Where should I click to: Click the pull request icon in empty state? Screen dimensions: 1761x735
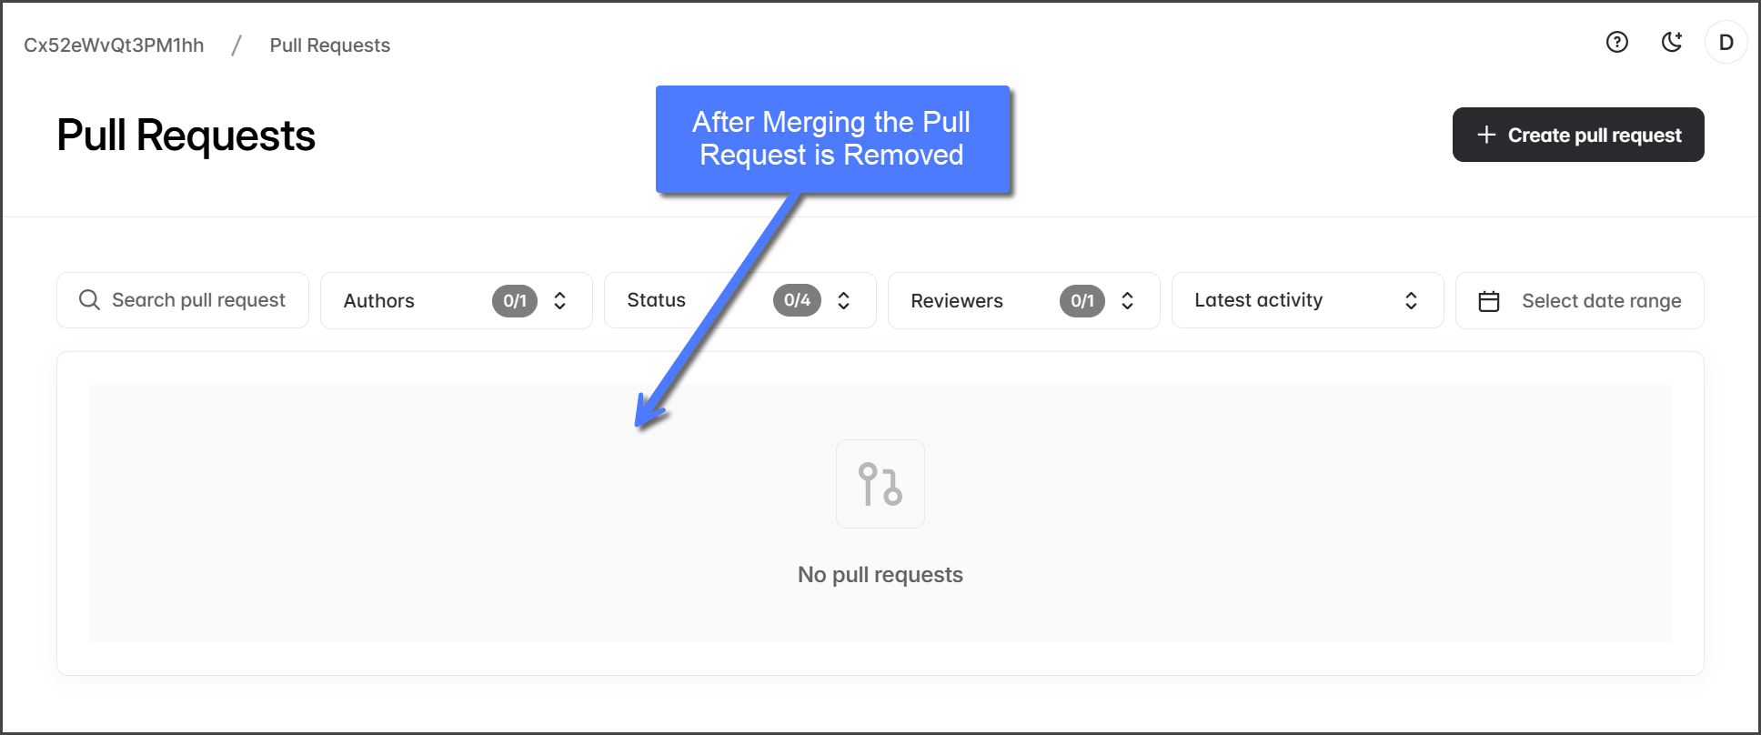pyautogui.click(x=880, y=484)
